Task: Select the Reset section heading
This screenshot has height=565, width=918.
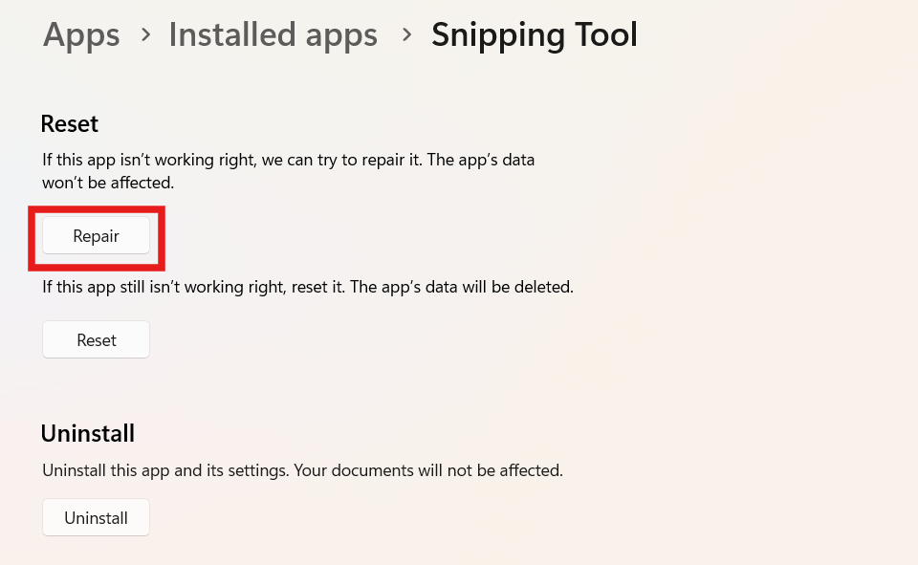Action: [x=69, y=123]
